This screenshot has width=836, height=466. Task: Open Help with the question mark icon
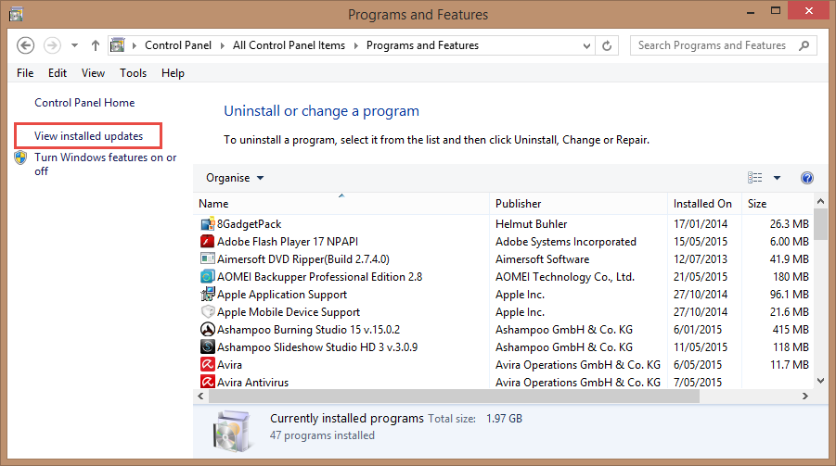pos(806,178)
